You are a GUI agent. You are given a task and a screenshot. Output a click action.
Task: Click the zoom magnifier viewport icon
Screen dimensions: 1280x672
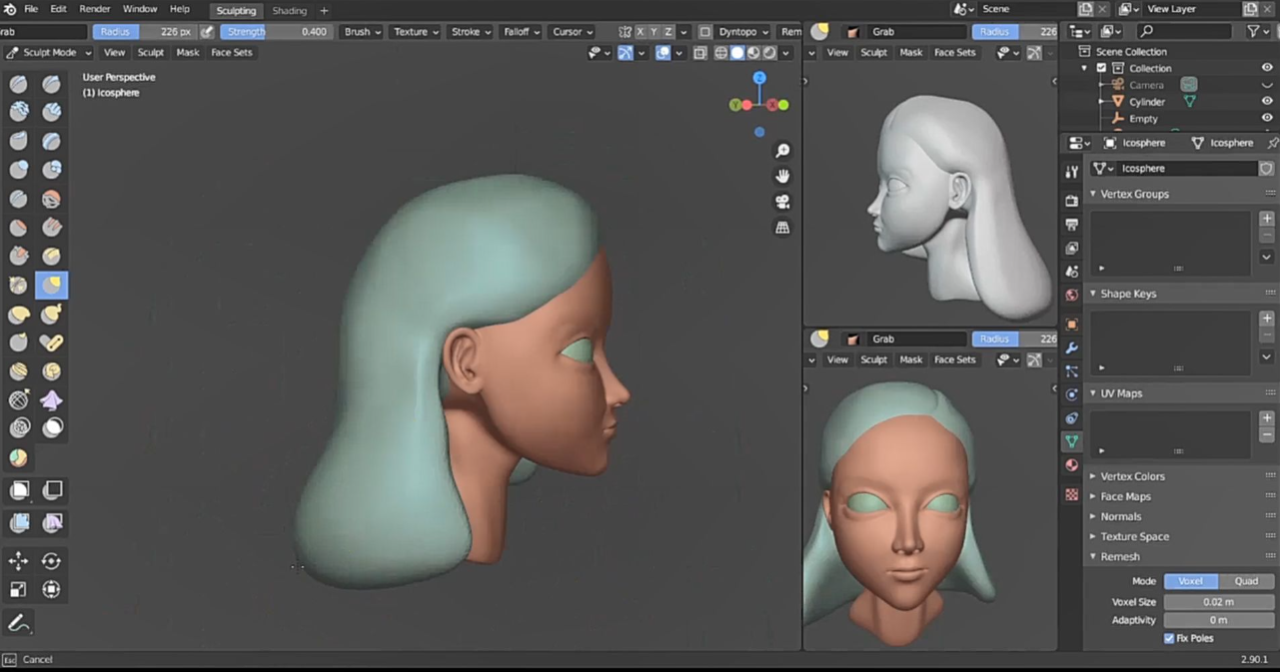pos(782,151)
